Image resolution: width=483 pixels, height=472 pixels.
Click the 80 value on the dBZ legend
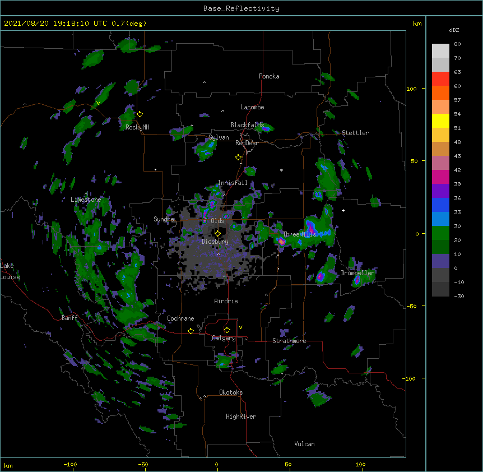tap(457, 44)
